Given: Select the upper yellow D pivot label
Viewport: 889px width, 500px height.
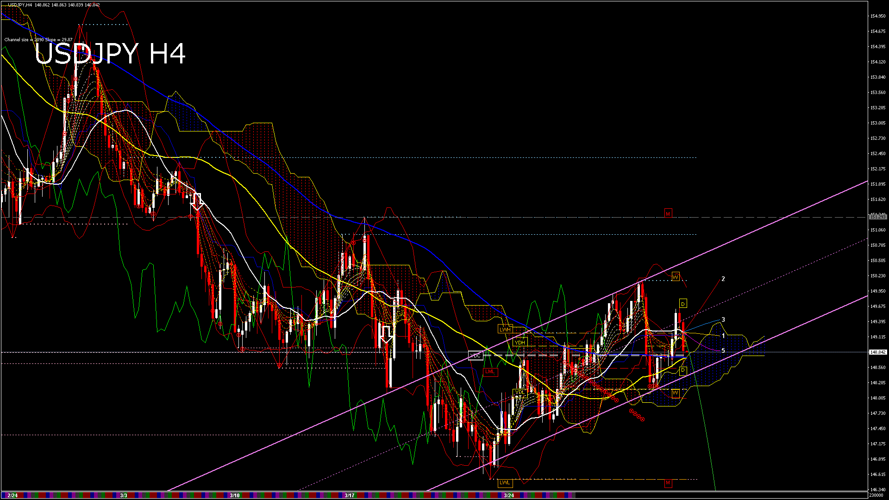Looking at the screenshot, I should (683, 304).
